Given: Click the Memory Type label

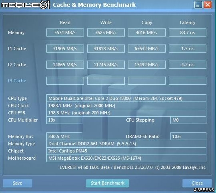Looking at the screenshot, I should click(x=21, y=144).
